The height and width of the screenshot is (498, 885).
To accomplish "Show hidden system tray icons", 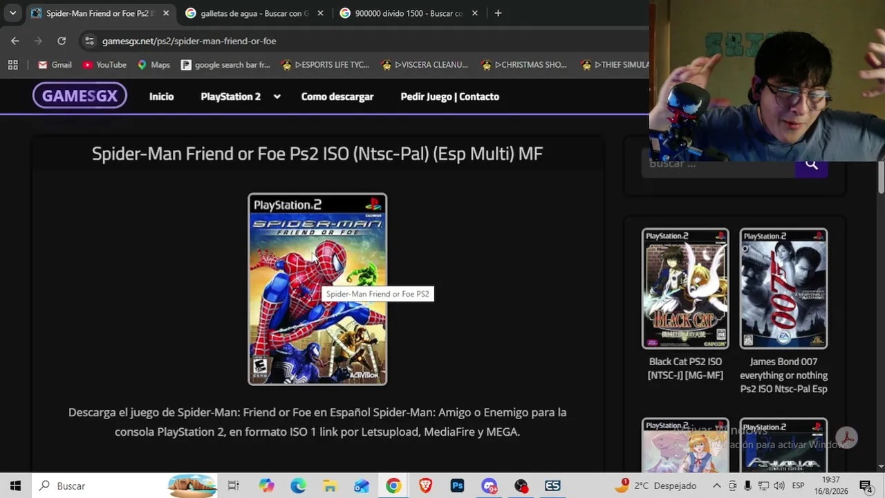I will tap(717, 486).
